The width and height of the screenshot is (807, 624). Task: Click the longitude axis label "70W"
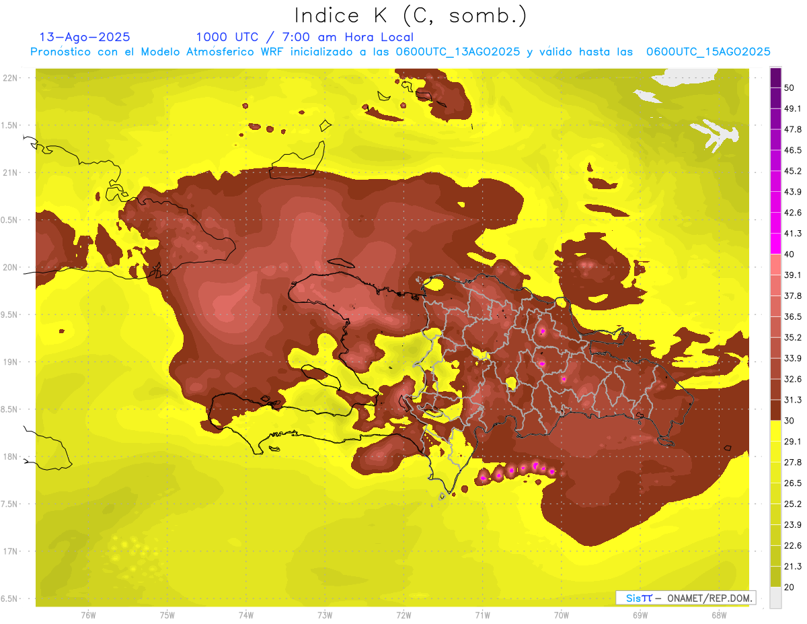[562, 615]
